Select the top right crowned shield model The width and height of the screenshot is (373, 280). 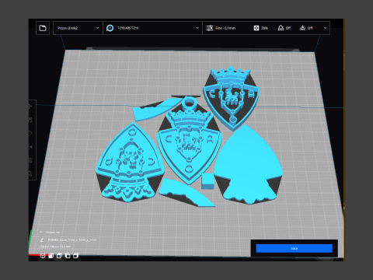232,99
